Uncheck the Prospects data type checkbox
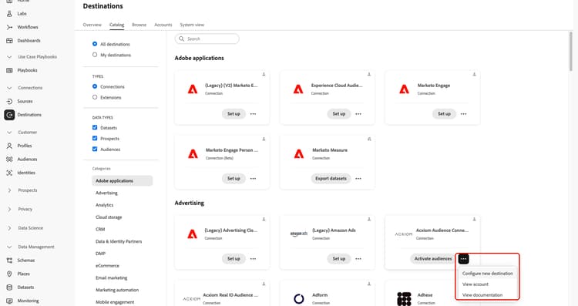Screen dimensions: 578x306 [x=95, y=138]
